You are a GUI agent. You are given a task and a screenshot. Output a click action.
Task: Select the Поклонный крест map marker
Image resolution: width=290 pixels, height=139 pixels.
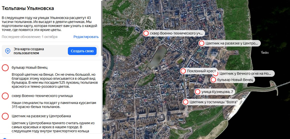(183, 71)
